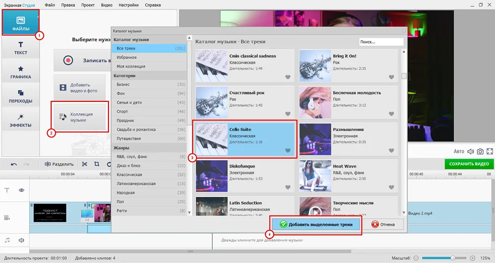Click the zoom-out minus icon near Масштаб

click(x=416, y=258)
